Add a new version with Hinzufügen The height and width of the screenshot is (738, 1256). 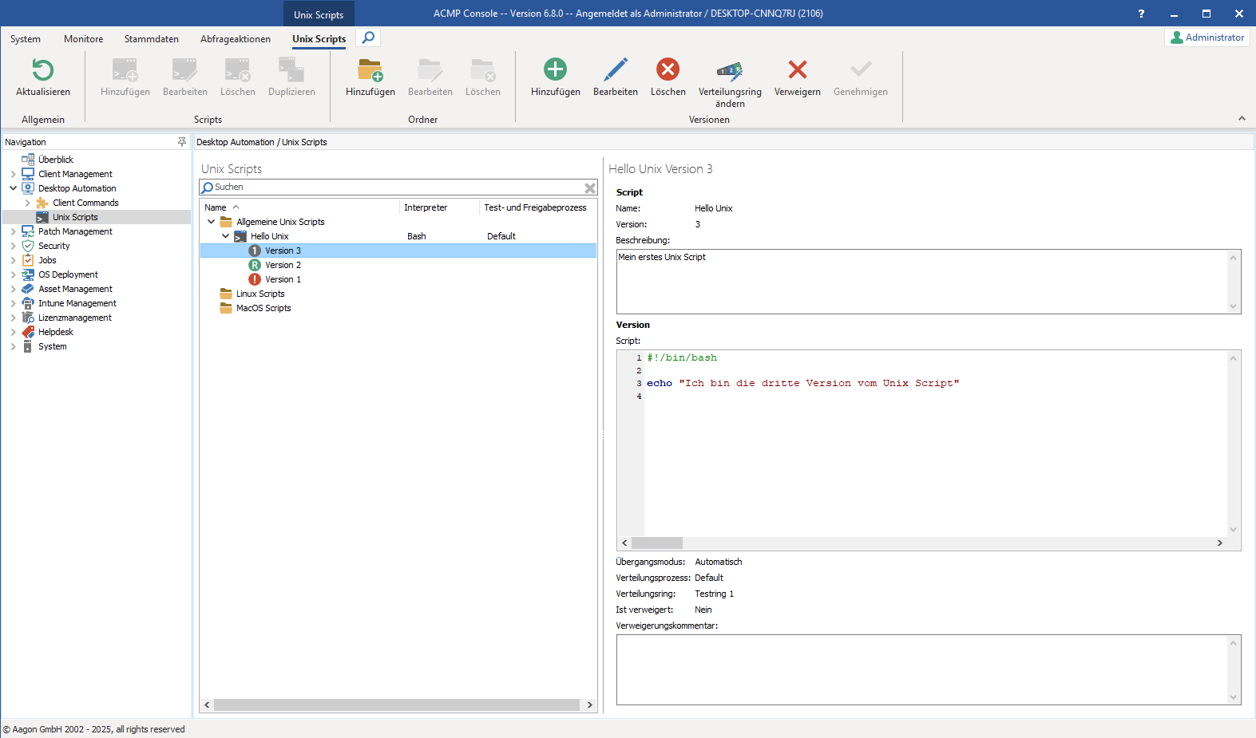(555, 70)
